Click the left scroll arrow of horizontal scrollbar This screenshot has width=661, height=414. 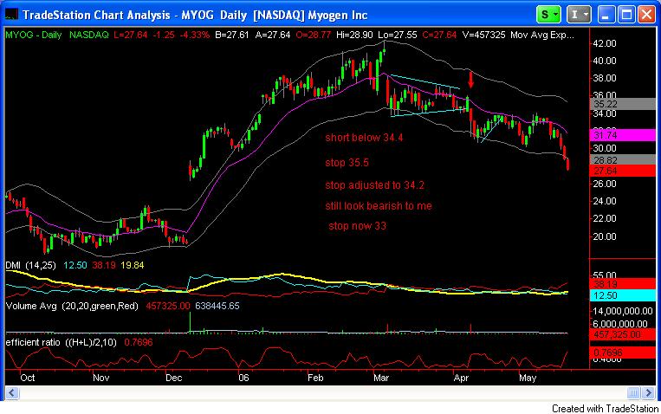(x=12, y=393)
